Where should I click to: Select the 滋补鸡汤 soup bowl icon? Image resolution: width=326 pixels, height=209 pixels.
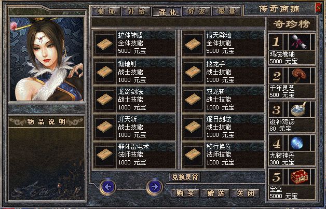click(x=299, y=109)
